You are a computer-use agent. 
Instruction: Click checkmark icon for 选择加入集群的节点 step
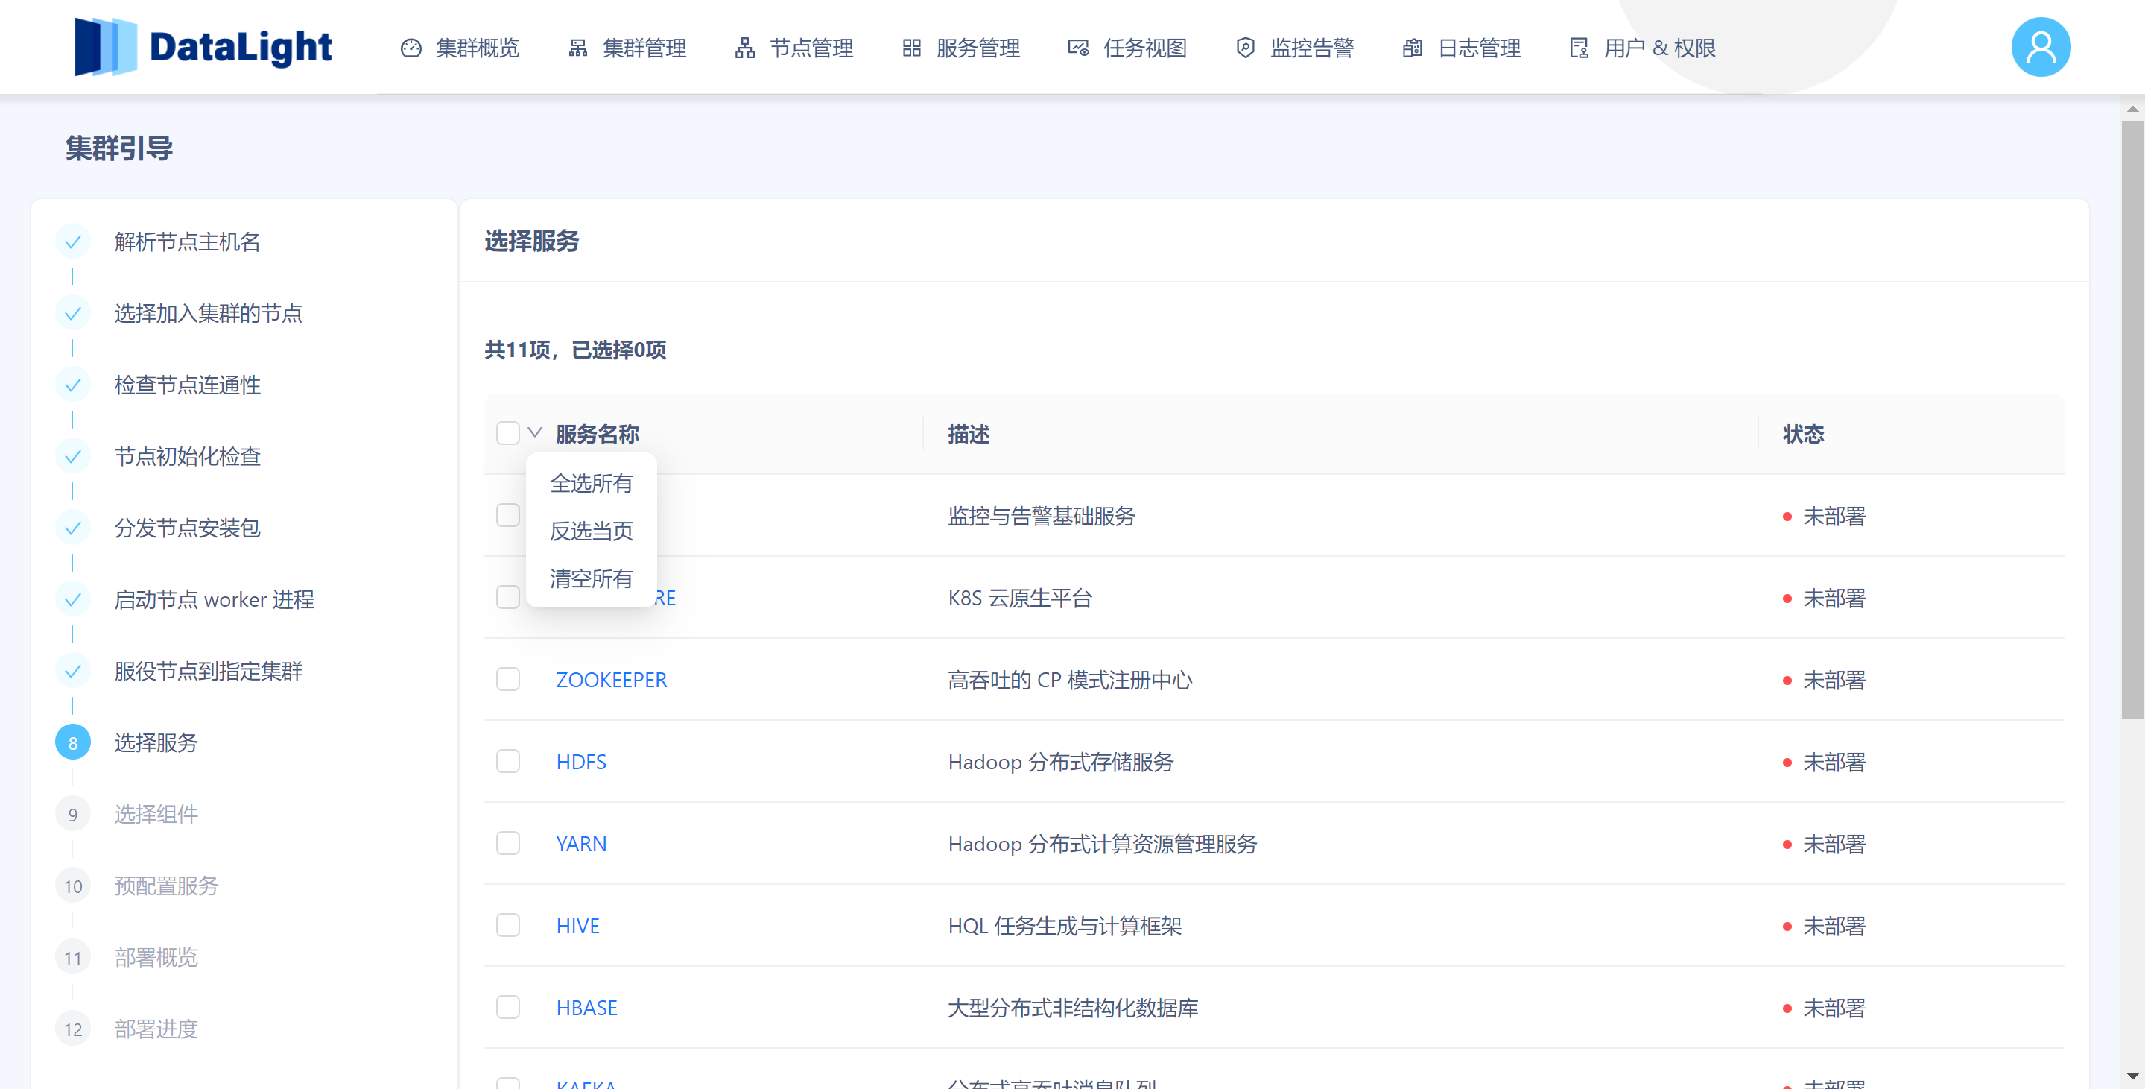point(72,313)
